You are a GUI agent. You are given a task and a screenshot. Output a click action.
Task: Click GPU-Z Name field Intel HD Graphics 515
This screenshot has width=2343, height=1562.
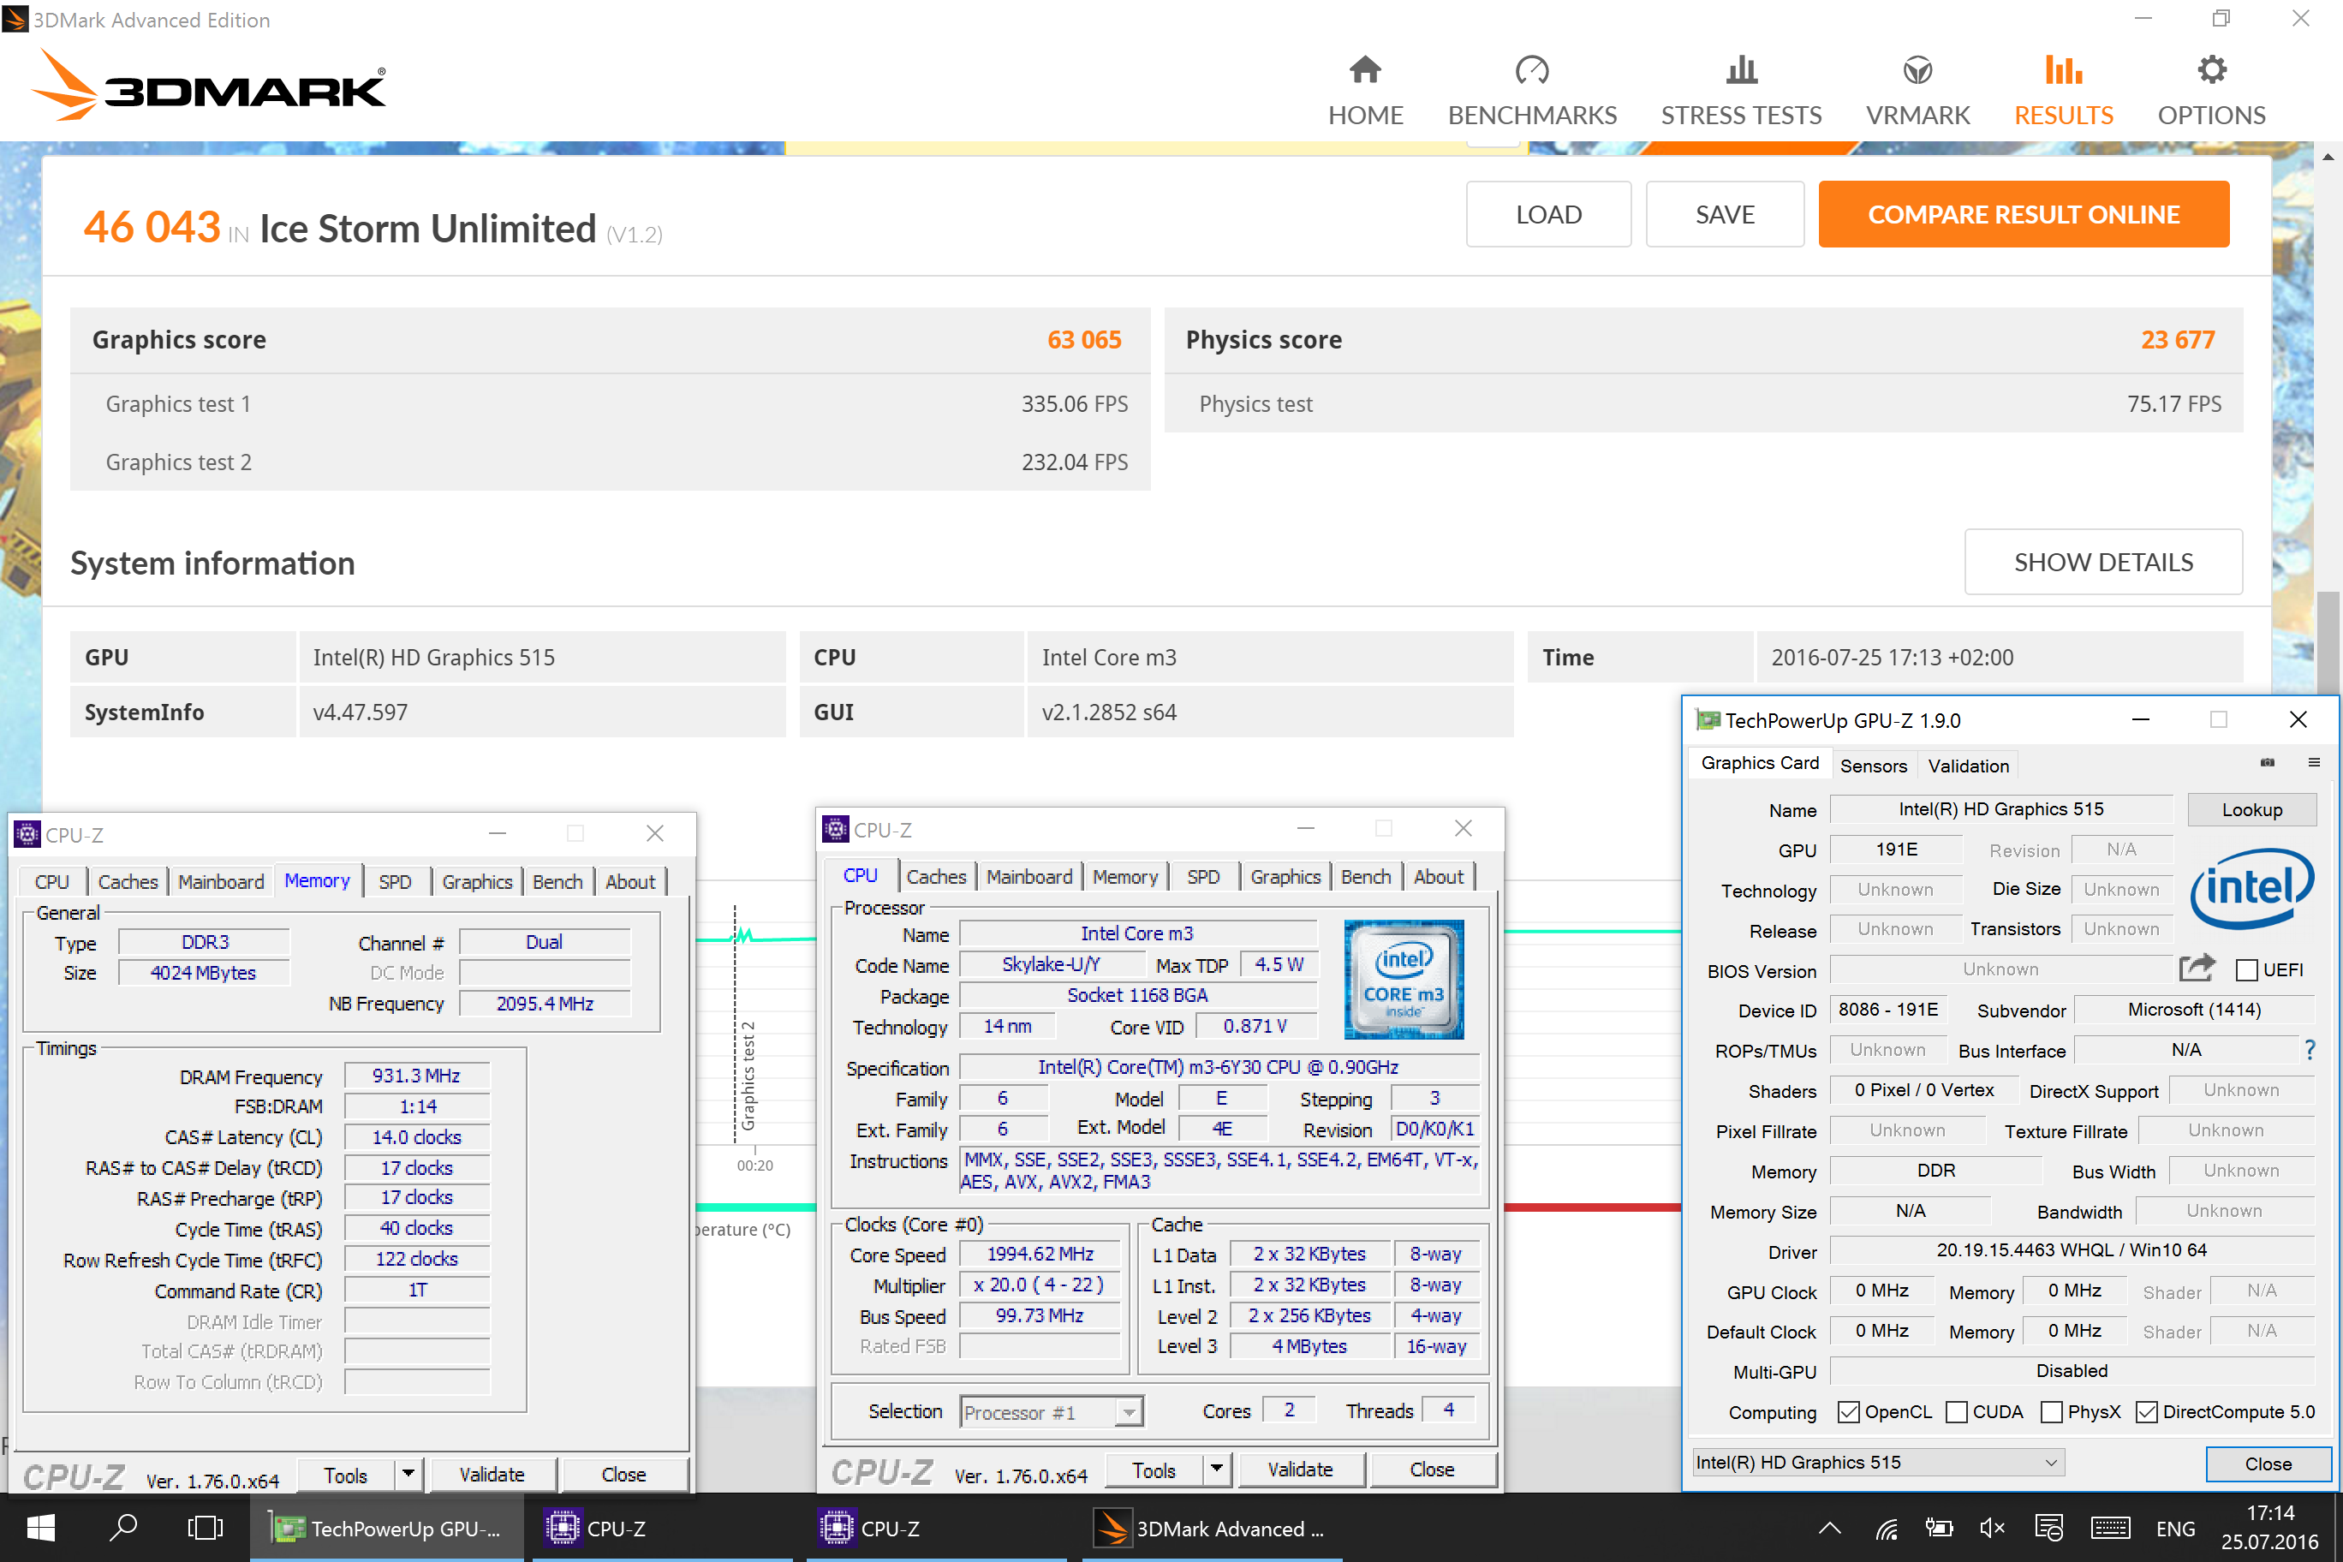click(2000, 809)
